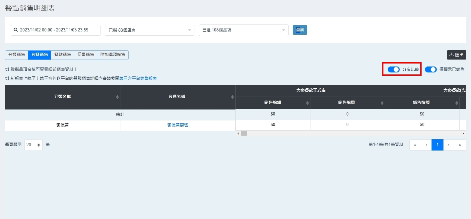This screenshot has height=219, width=471.
Task: Change rows per page selector showing 20
Action: [x=34, y=145]
